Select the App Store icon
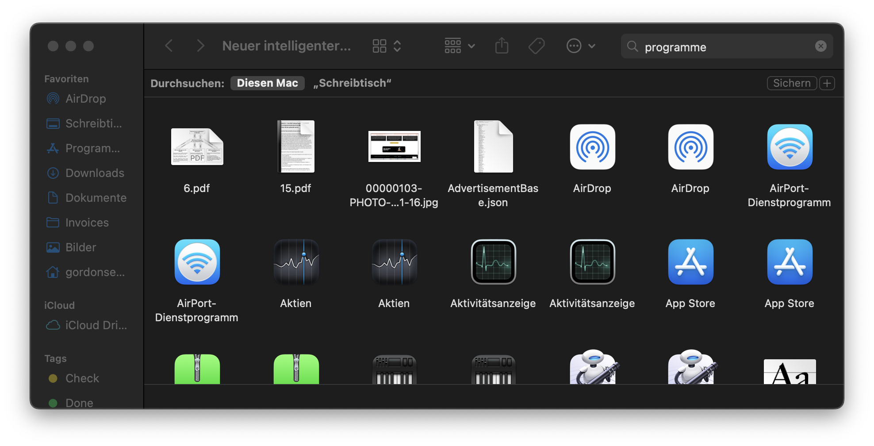The image size is (874, 446). tap(690, 262)
